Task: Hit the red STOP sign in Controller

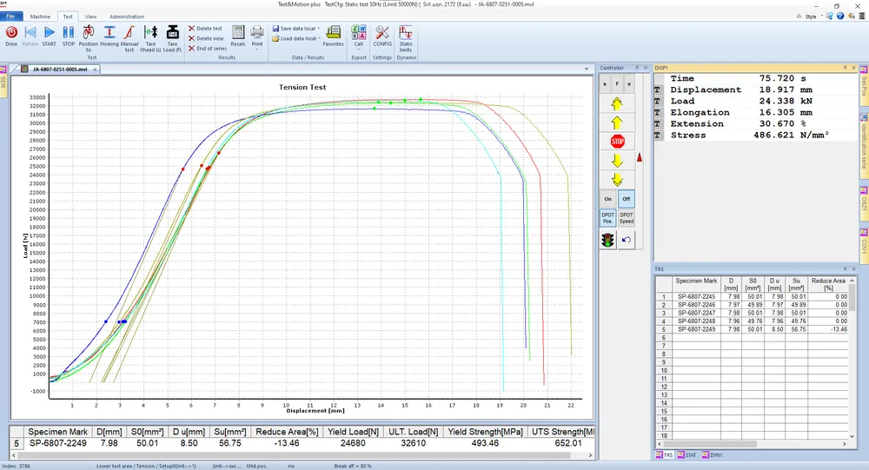Action: click(x=617, y=142)
